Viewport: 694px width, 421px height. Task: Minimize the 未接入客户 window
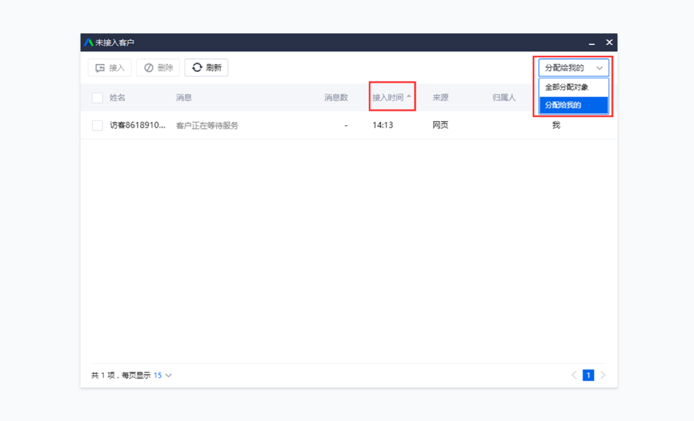coord(592,43)
